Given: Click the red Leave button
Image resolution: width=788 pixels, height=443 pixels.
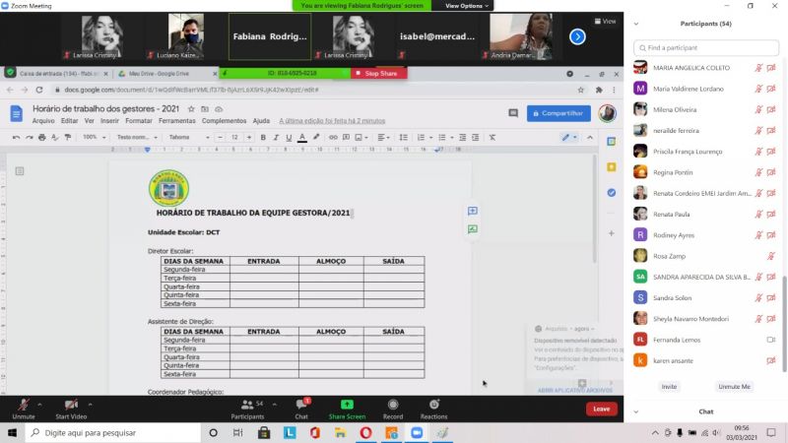Looking at the screenshot, I should coord(601,409).
